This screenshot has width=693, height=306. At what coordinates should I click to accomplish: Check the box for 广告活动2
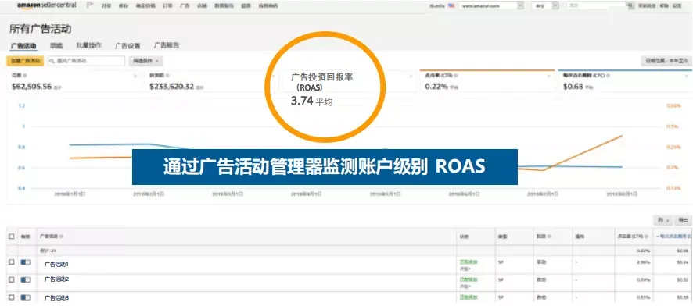coord(12,279)
